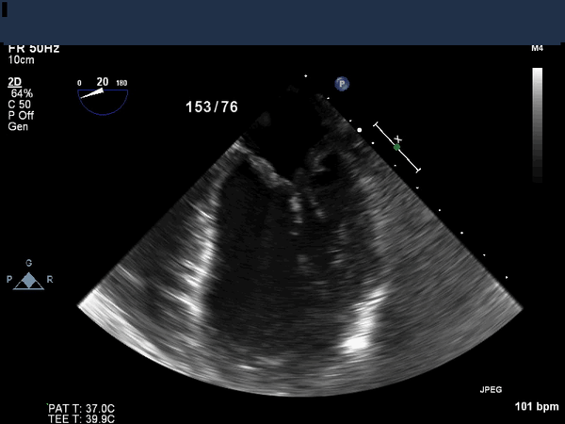565x424 pixels.
Task: Click the JPEG compression indicator
Action: (492, 388)
